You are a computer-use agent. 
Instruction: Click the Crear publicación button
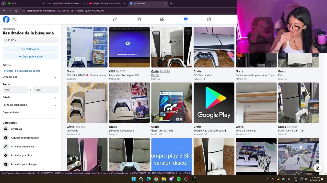[31, 56]
